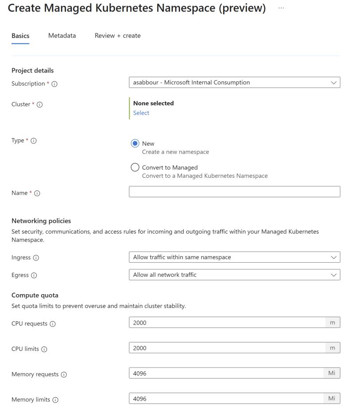Click the Select link under Cluster
Viewport: 354px width, 414px height.
pyautogui.click(x=141, y=113)
